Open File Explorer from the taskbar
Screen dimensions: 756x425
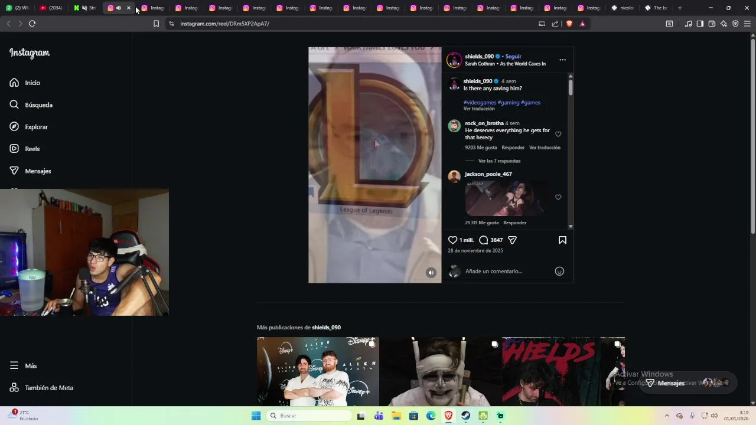(x=396, y=416)
